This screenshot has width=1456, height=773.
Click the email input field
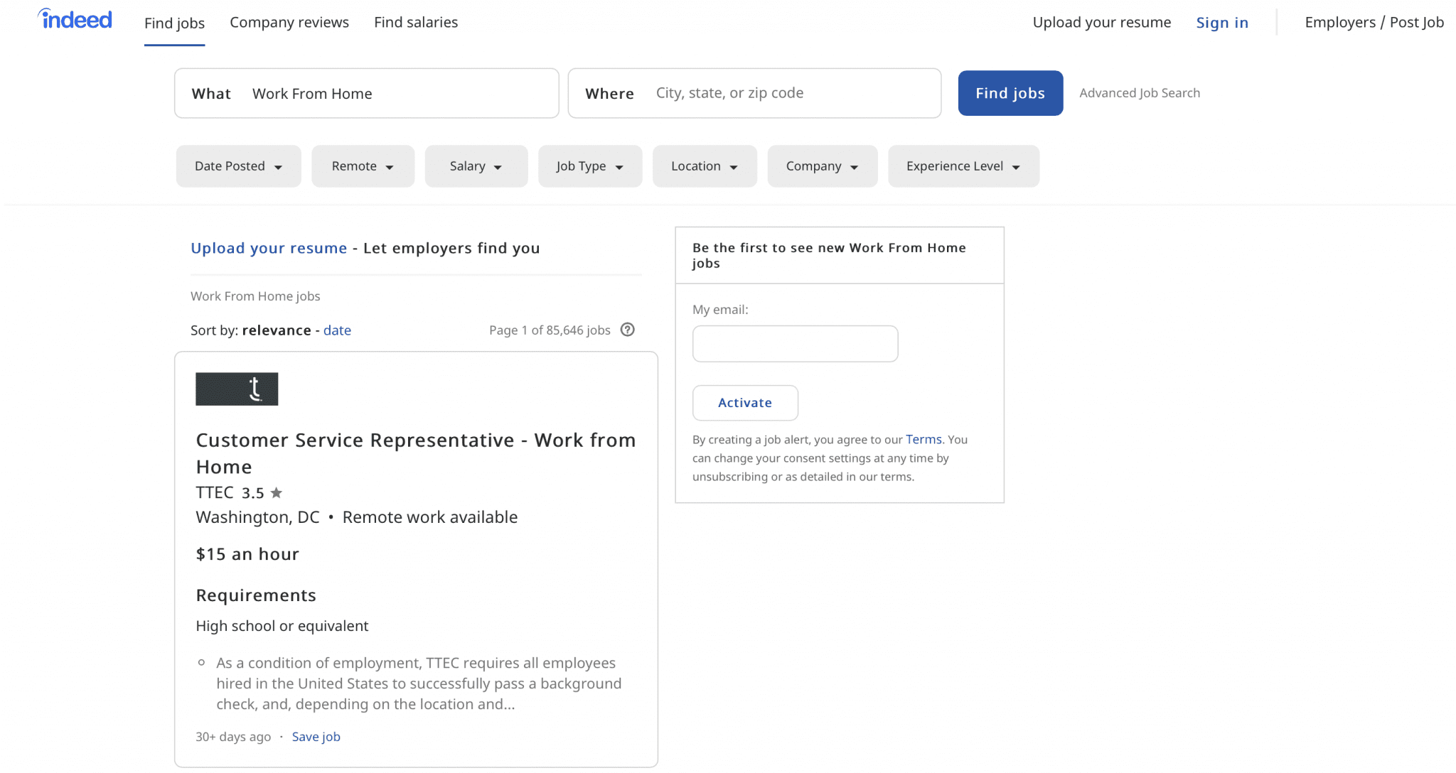(x=794, y=343)
